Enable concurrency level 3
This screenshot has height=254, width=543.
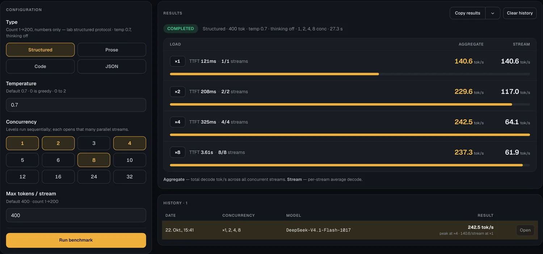click(94, 143)
